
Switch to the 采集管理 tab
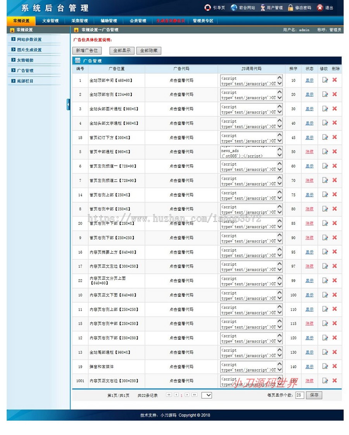(x=79, y=21)
